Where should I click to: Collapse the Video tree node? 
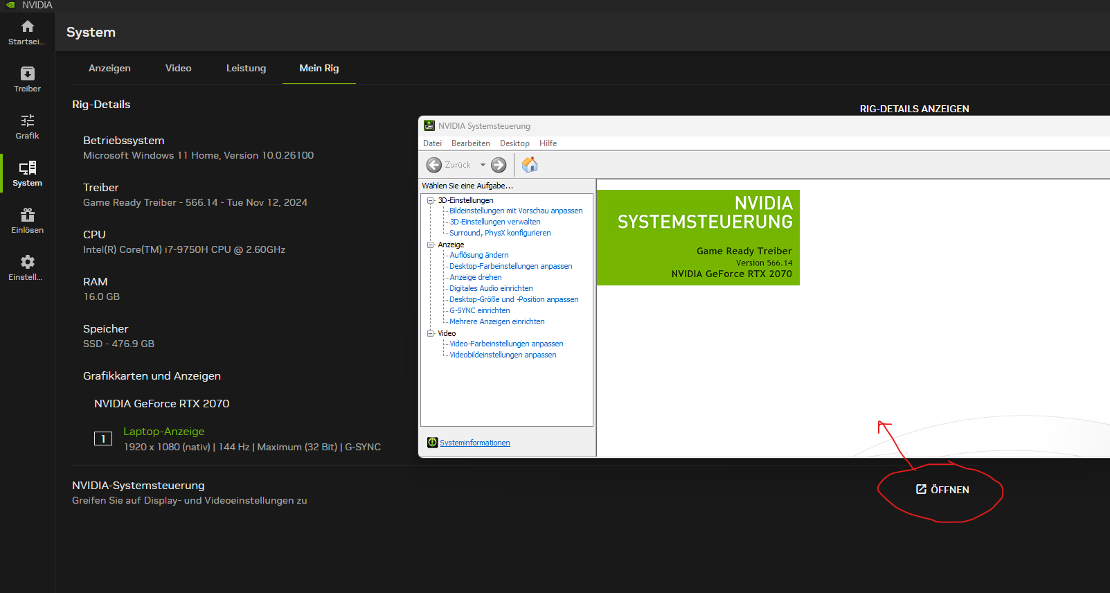(430, 333)
